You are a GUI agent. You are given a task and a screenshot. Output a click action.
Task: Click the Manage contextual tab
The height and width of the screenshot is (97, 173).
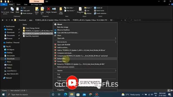[36, 1]
